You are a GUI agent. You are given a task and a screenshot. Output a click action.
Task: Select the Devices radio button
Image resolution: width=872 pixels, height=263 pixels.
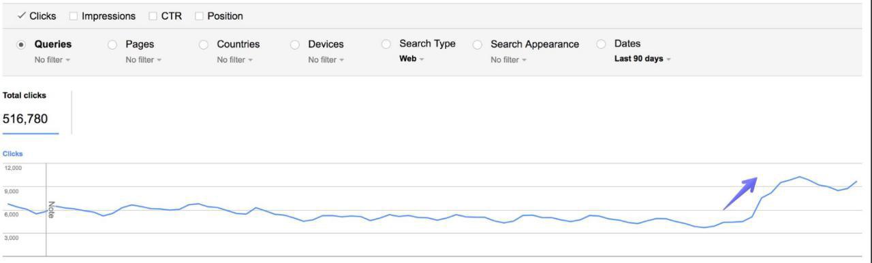pyautogui.click(x=295, y=44)
